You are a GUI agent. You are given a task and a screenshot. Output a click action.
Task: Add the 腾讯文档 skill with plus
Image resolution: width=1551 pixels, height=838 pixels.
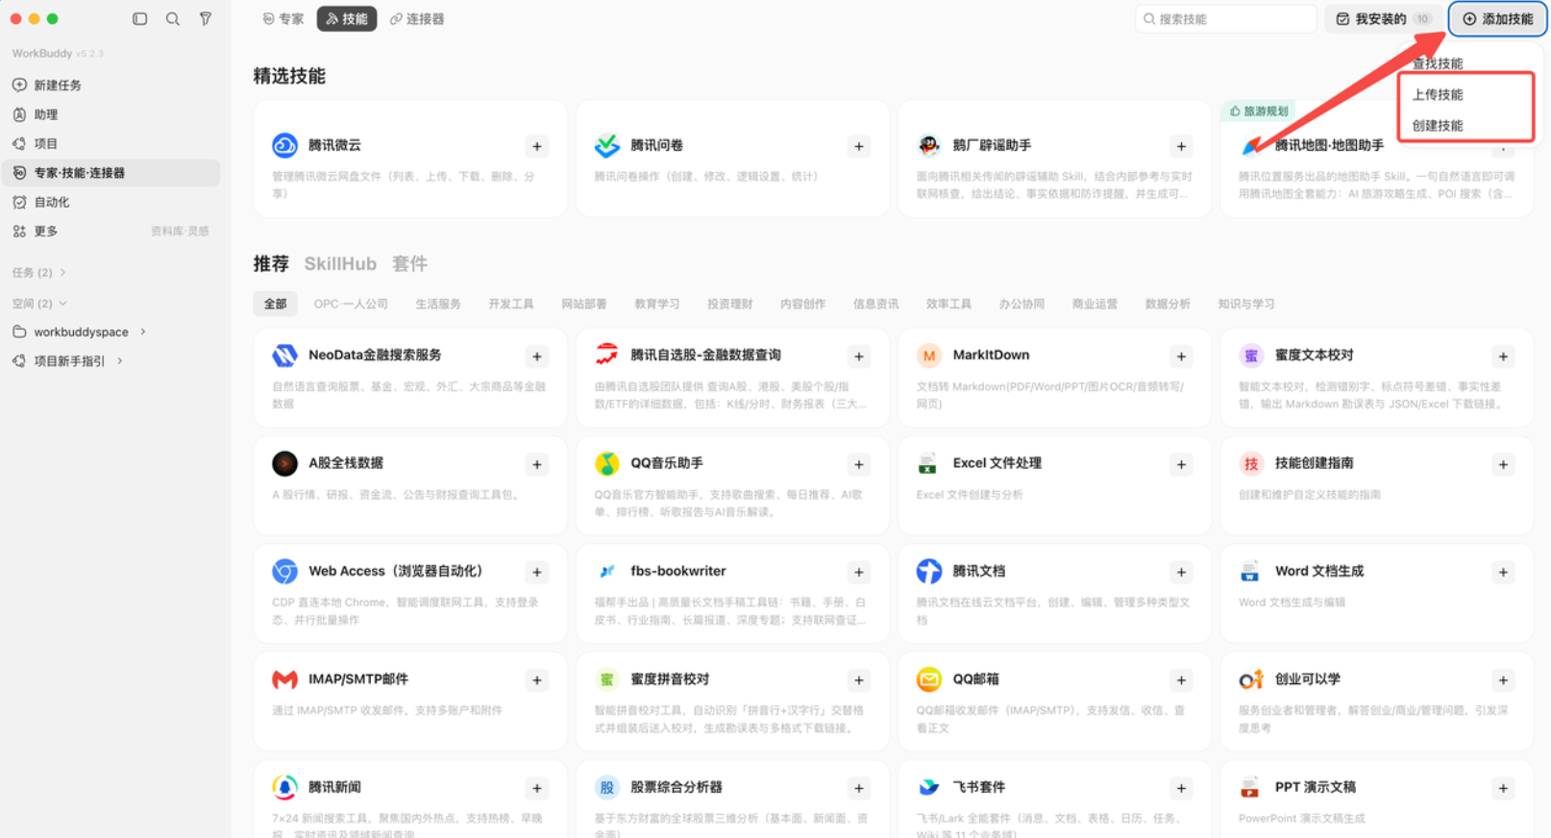[x=1181, y=573]
